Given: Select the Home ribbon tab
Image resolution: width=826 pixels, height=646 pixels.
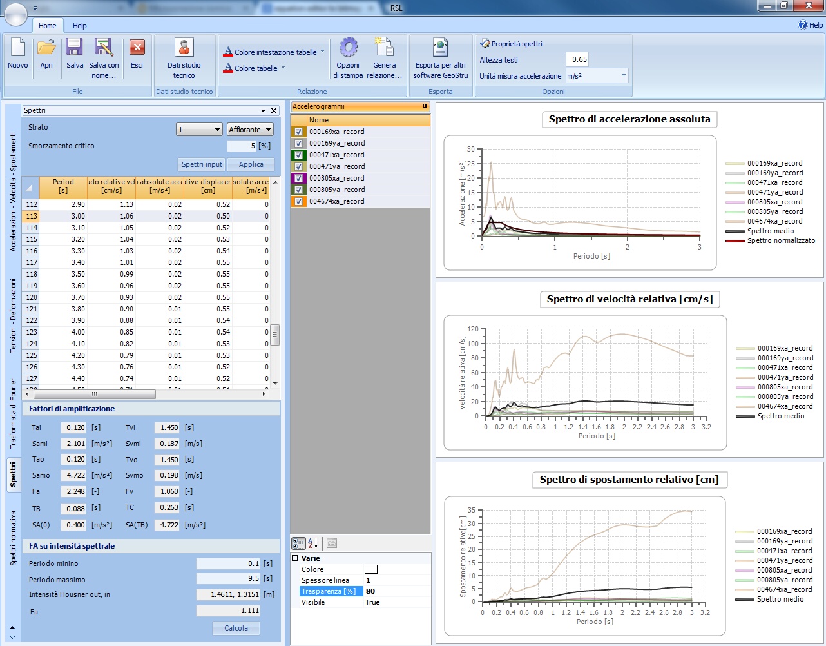Looking at the screenshot, I should point(47,26).
